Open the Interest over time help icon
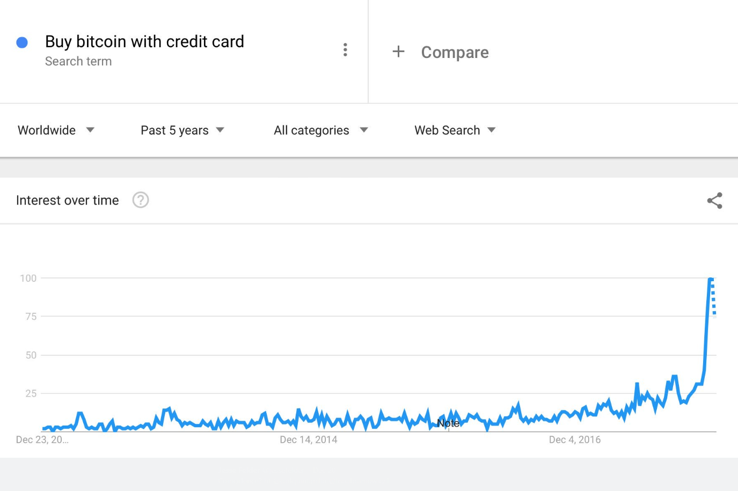738x491 pixels. click(x=141, y=200)
